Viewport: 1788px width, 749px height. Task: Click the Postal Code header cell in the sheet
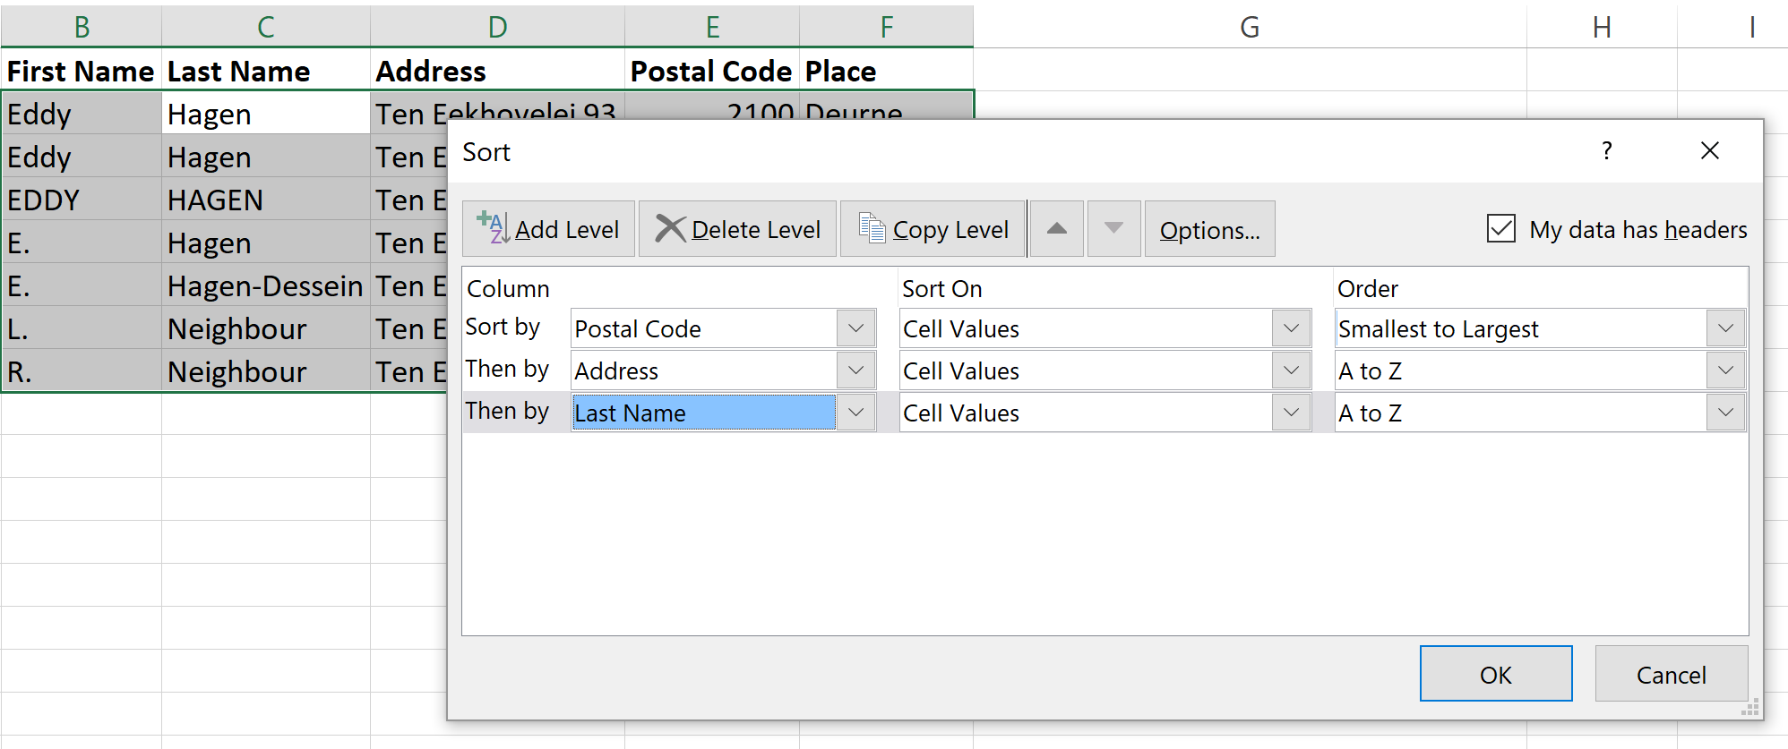[x=712, y=70]
